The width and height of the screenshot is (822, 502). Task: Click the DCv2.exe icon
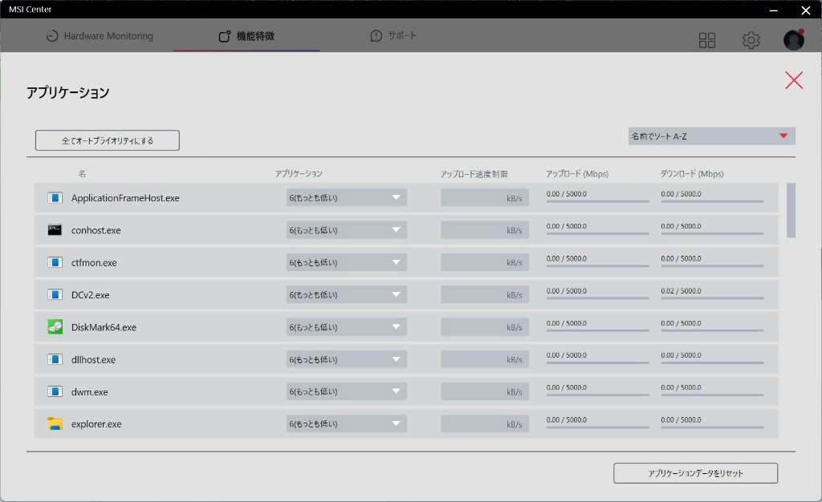(55, 295)
